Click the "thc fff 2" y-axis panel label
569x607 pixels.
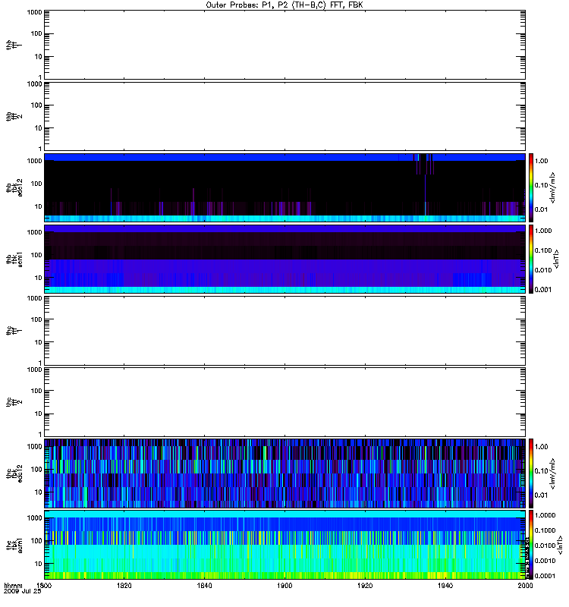coord(14,402)
